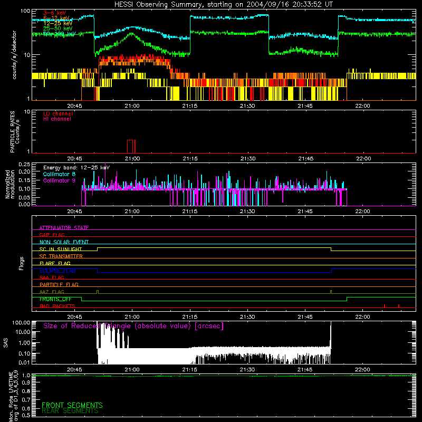
Task: Select the GAP_FLAG label
Action: pyautogui.click(x=52, y=235)
